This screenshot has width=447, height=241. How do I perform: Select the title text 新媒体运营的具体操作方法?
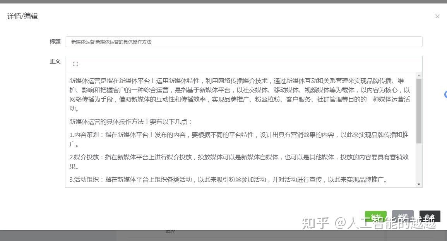click(124, 42)
